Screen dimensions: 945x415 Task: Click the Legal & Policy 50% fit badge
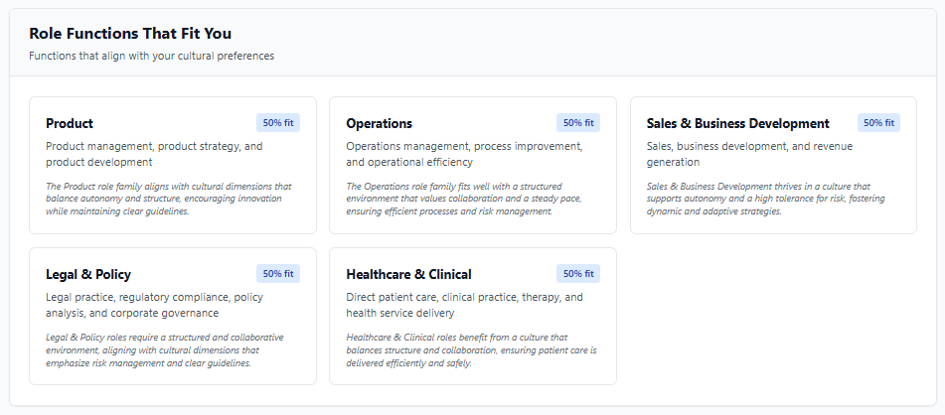278,274
